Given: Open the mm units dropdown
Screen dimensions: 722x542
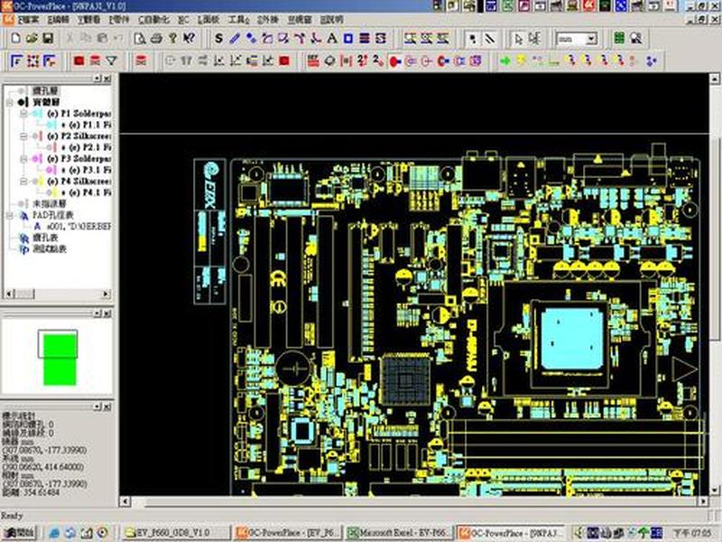Looking at the screenshot, I should [x=591, y=39].
